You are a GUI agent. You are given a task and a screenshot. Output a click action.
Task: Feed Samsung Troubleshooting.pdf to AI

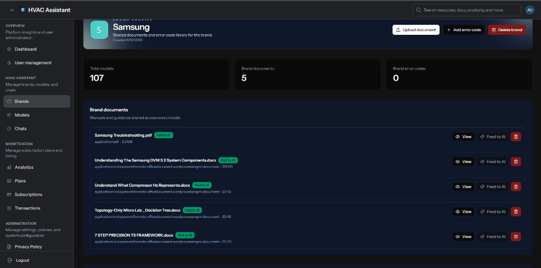(x=493, y=137)
